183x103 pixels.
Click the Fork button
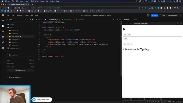[162, 15]
